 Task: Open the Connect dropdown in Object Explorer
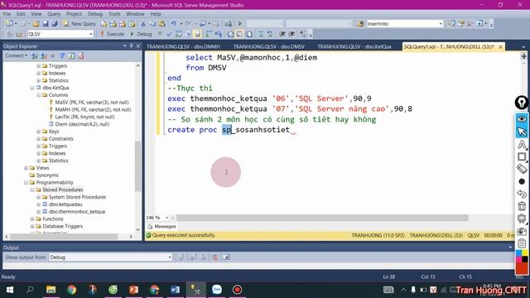click(16, 55)
